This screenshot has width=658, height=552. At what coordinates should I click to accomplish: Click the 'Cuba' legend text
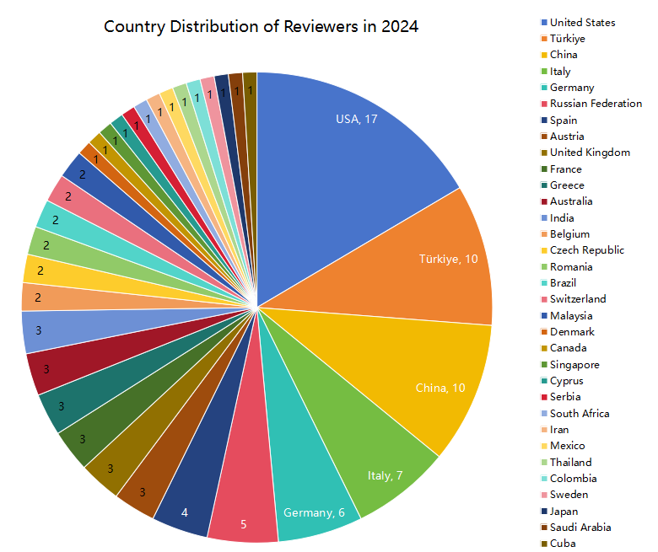(x=563, y=544)
